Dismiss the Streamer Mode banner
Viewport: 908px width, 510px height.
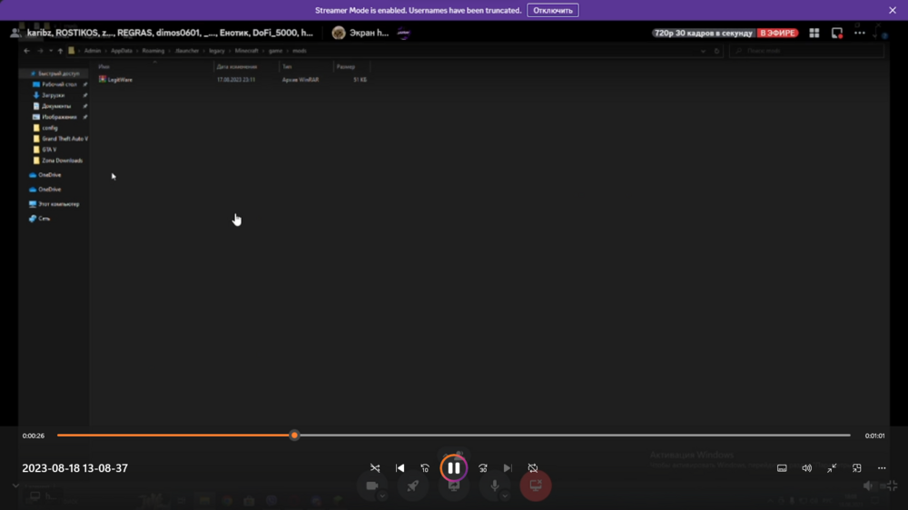coord(893,10)
